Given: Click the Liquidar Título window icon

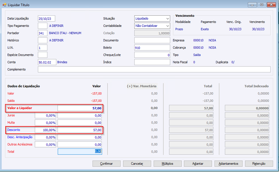Looking at the screenshot, I should [x=4, y=5].
